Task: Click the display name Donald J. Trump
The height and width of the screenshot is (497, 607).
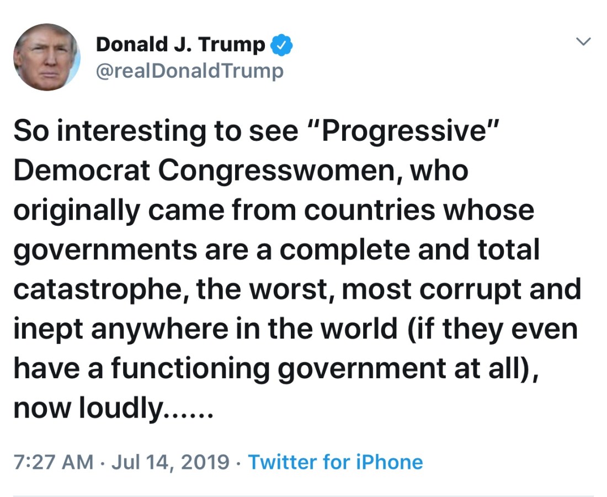Action: click(180, 45)
